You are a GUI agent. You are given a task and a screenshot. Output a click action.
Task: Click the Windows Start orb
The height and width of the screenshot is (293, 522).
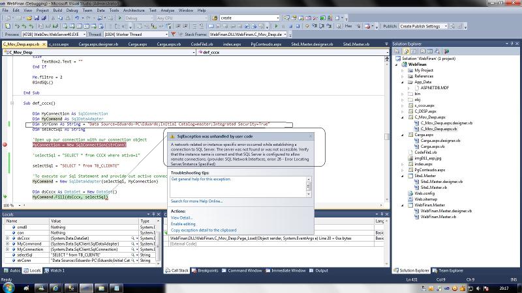8,288
